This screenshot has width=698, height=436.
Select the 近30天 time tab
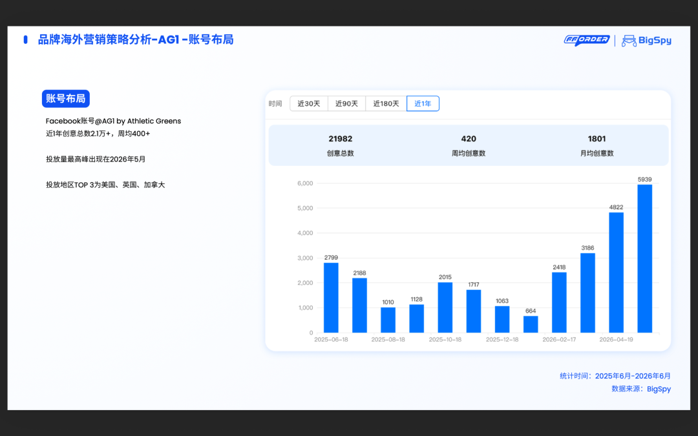pyautogui.click(x=309, y=103)
